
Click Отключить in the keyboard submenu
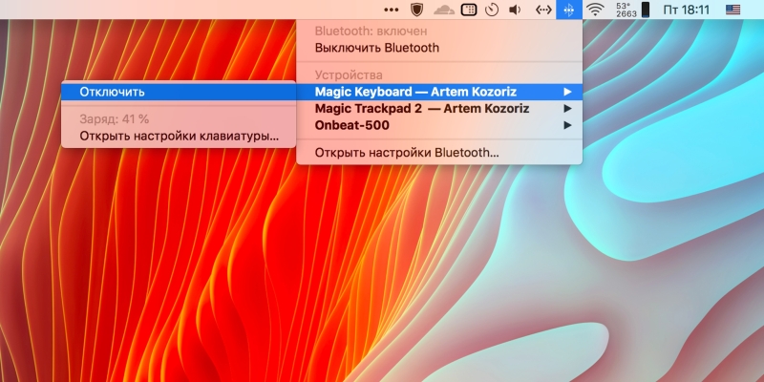coord(179,92)
